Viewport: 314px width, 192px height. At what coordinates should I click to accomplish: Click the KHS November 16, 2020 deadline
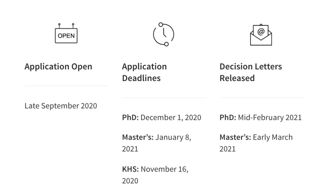tap(155, 175)
